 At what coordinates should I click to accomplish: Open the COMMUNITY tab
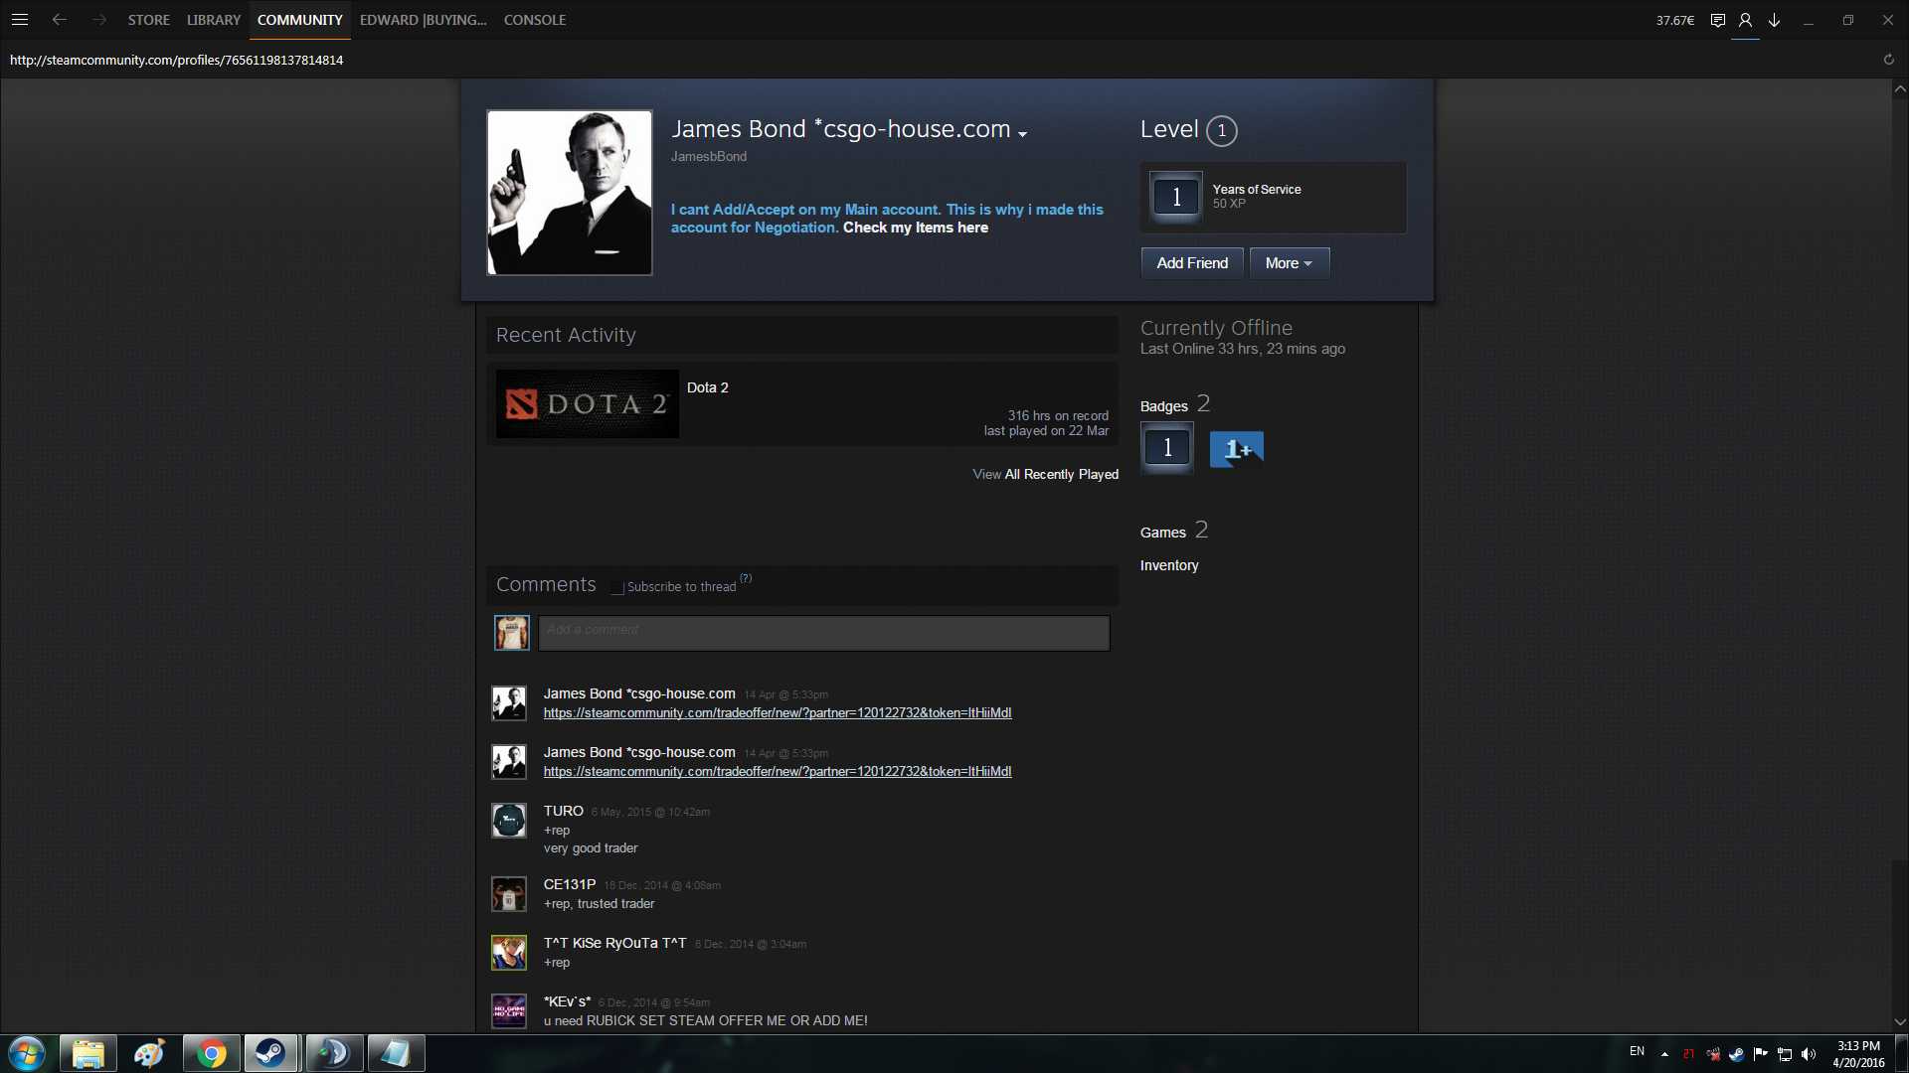[299, 20]
